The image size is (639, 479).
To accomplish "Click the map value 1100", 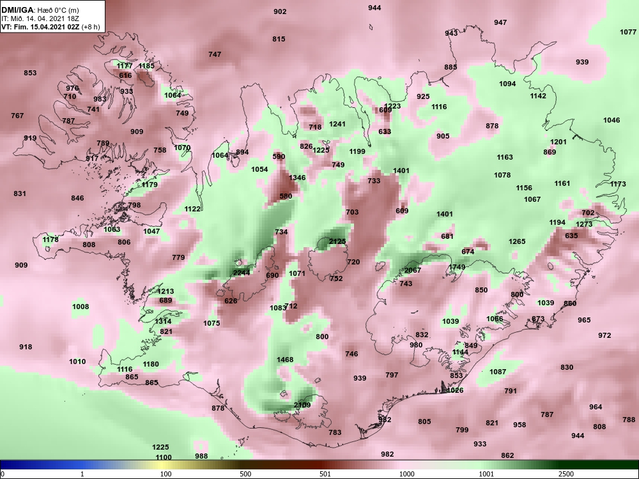I will tap(164, 457).
